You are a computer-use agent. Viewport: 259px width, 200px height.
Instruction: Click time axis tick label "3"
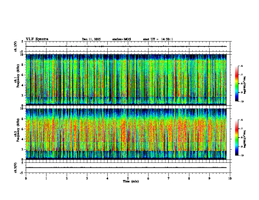(87, 178)
